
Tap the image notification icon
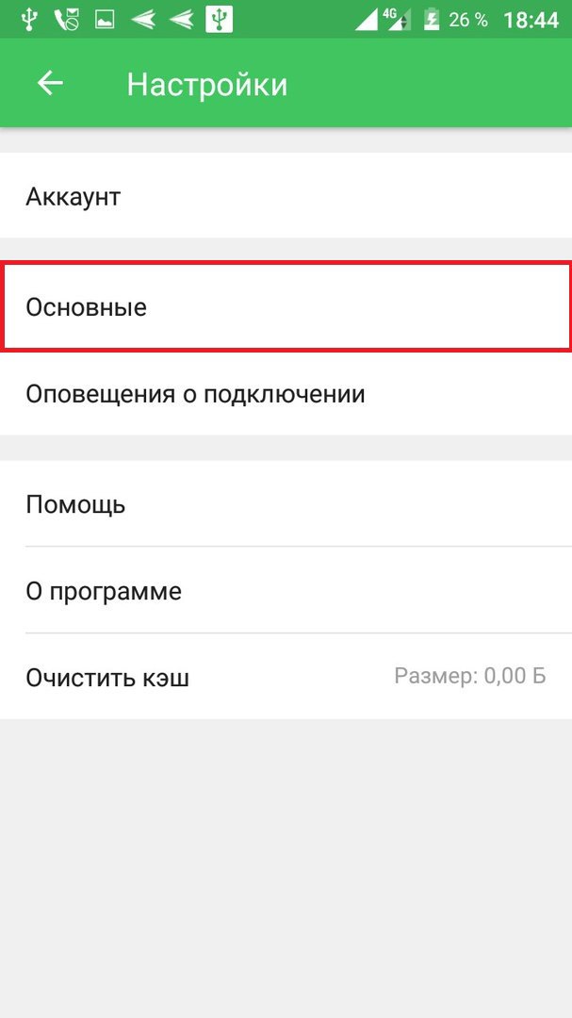click(104, 19)
